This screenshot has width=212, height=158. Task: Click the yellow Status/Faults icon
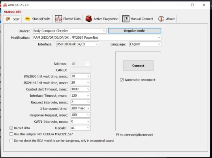(28, 19)
